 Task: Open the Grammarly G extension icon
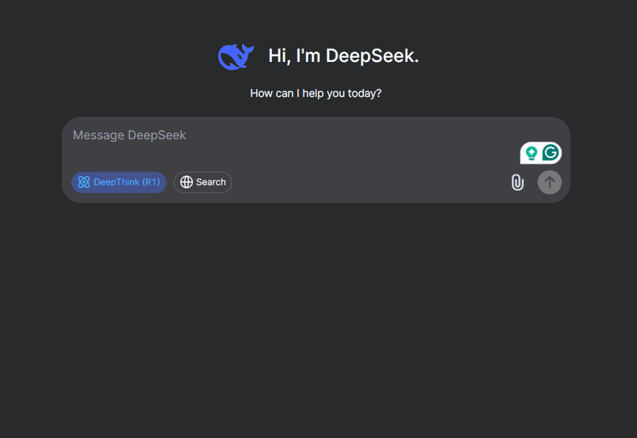[x=550, y=153]
